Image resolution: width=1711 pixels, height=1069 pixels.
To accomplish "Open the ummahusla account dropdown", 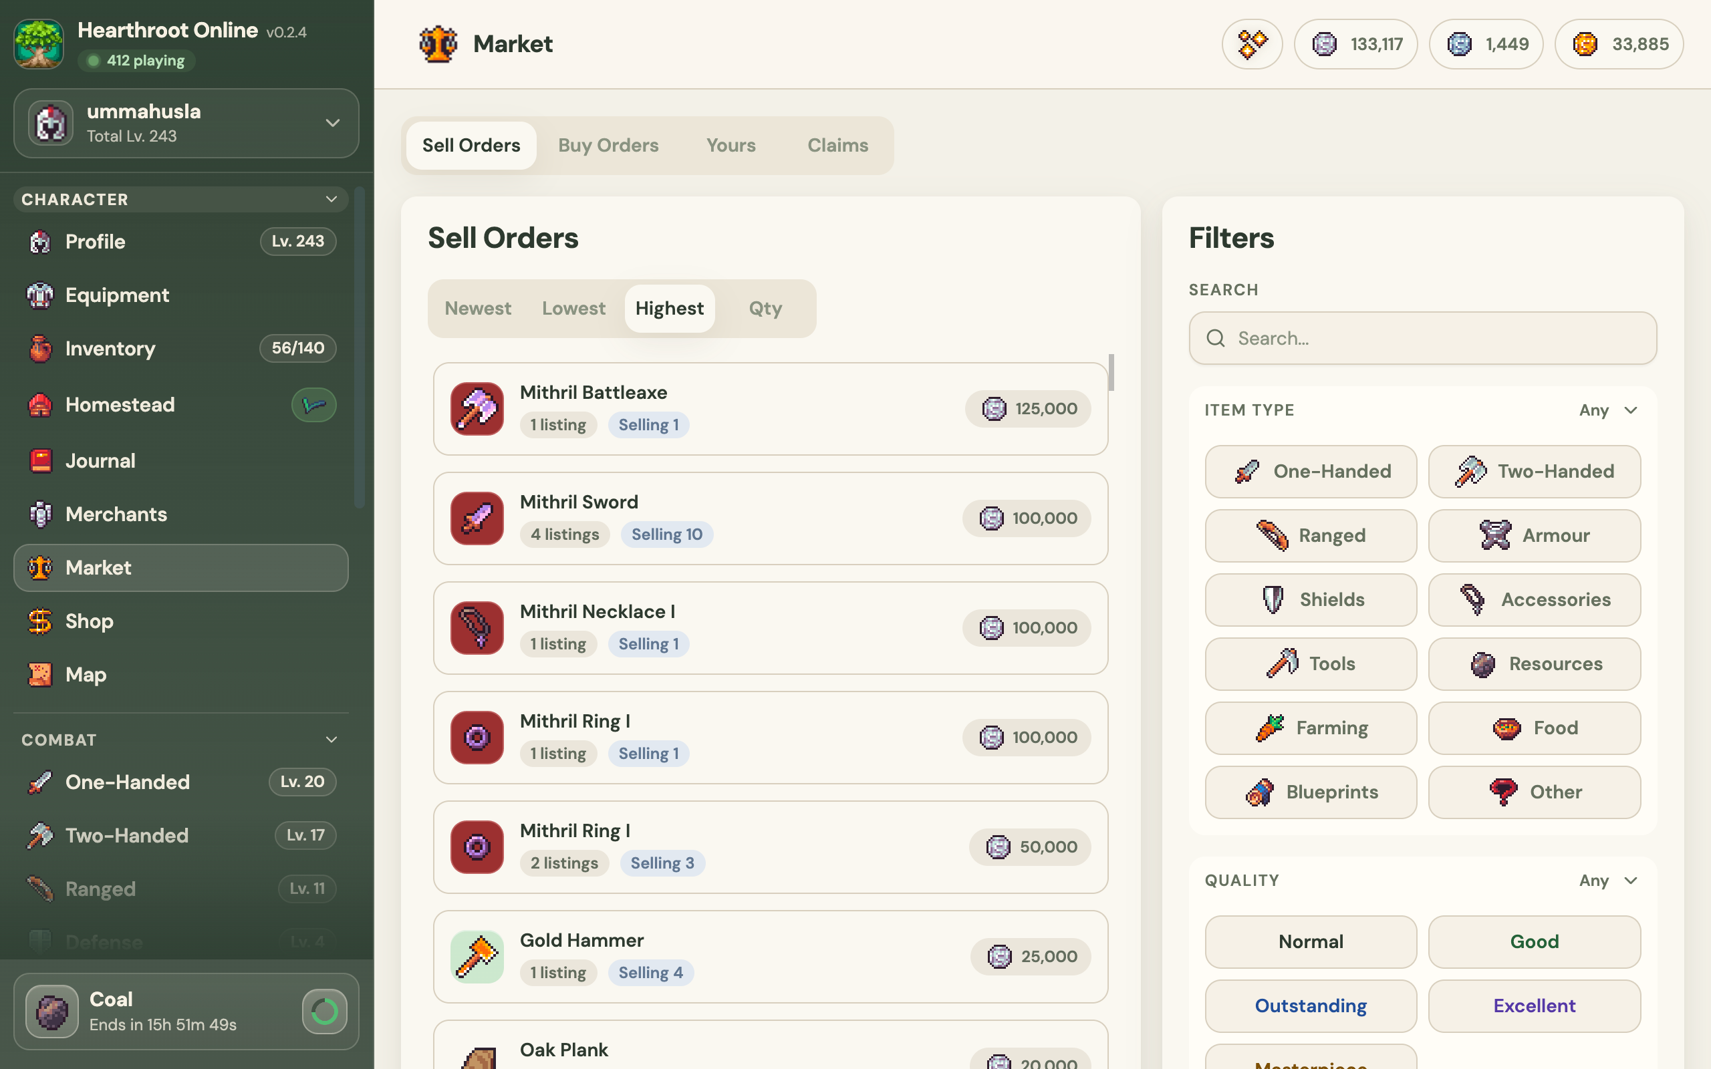I will point(186,123).
